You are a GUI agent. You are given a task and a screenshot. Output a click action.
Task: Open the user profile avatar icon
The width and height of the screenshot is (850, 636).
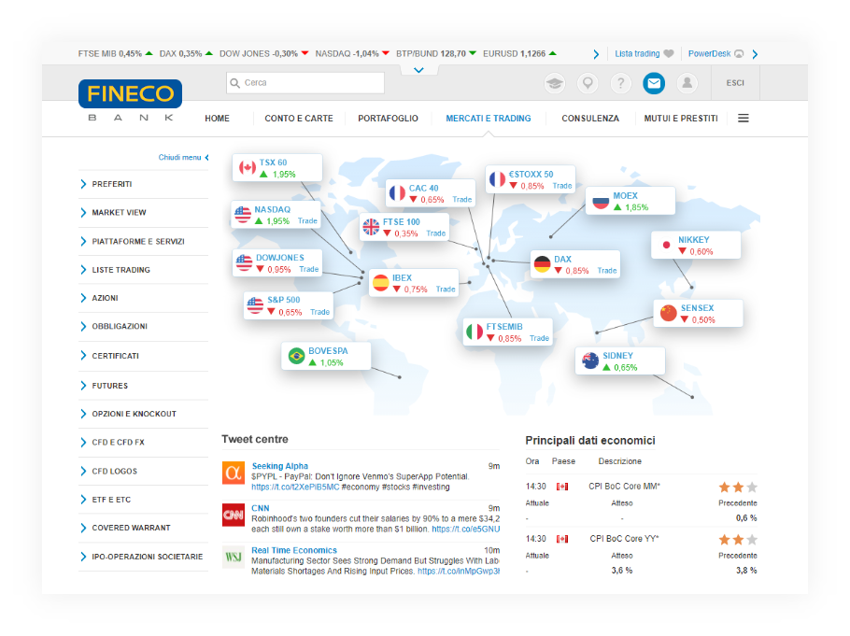[687, 83]
